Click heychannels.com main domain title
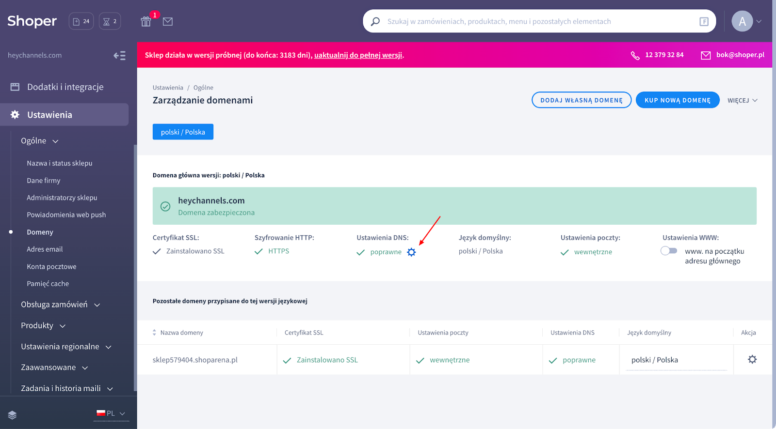Screen dimensions: 776x429 point(211,200)
